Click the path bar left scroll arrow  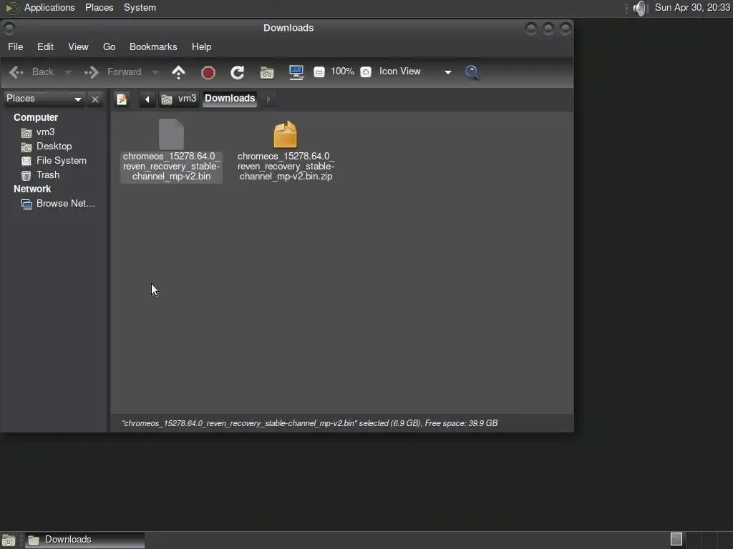tap(147, 99)
